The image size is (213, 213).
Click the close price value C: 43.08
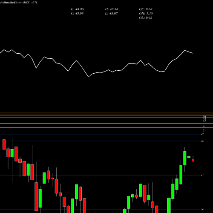(x=77, y=14)
